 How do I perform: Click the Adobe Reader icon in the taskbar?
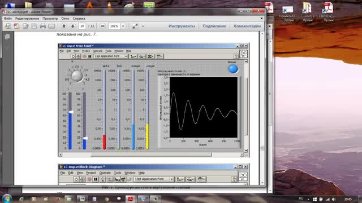tap(130, 198)
